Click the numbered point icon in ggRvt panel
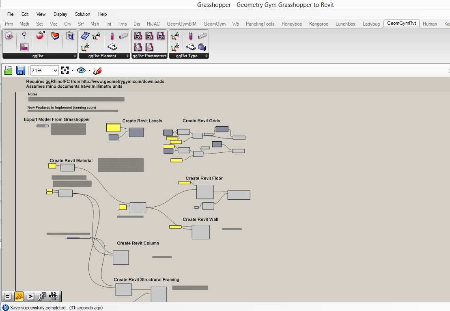Screen dimensions: 450x311 click(x=24, y=36)
